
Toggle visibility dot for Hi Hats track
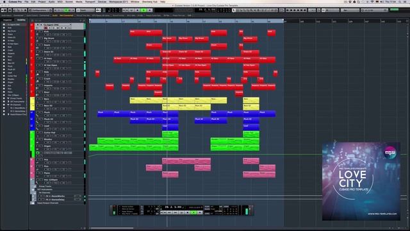[x=4, y=40]
